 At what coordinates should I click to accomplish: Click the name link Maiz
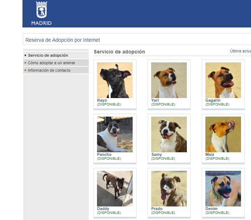(x=210, y=154)
